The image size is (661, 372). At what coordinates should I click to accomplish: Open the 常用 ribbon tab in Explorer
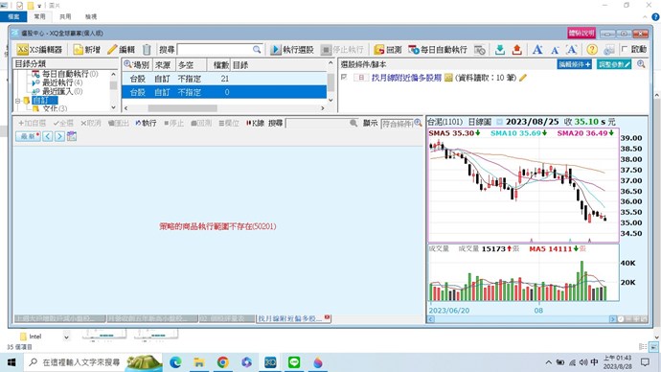point(39,16)
